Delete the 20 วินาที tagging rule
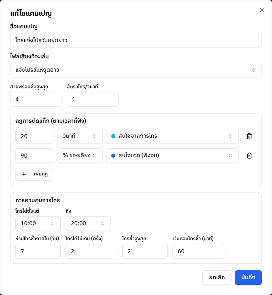Viewport: 272px width, 295px height. [x=249, y=136]
